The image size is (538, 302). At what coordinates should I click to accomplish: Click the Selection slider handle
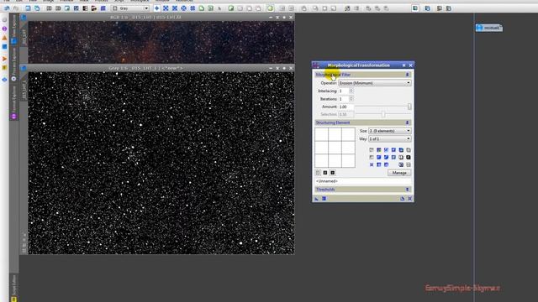383,114
